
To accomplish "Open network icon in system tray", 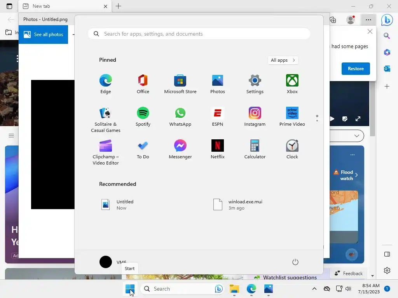I will pyautogui.click(x=339, y=289).
